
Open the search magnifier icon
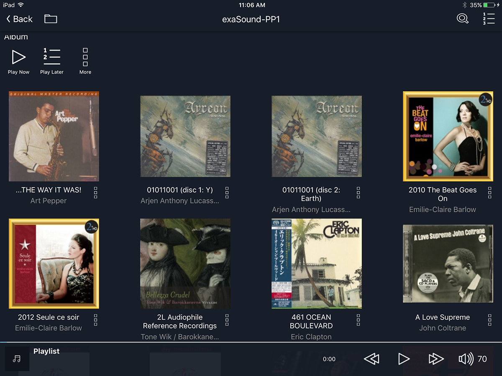click(x=462, y=18)
